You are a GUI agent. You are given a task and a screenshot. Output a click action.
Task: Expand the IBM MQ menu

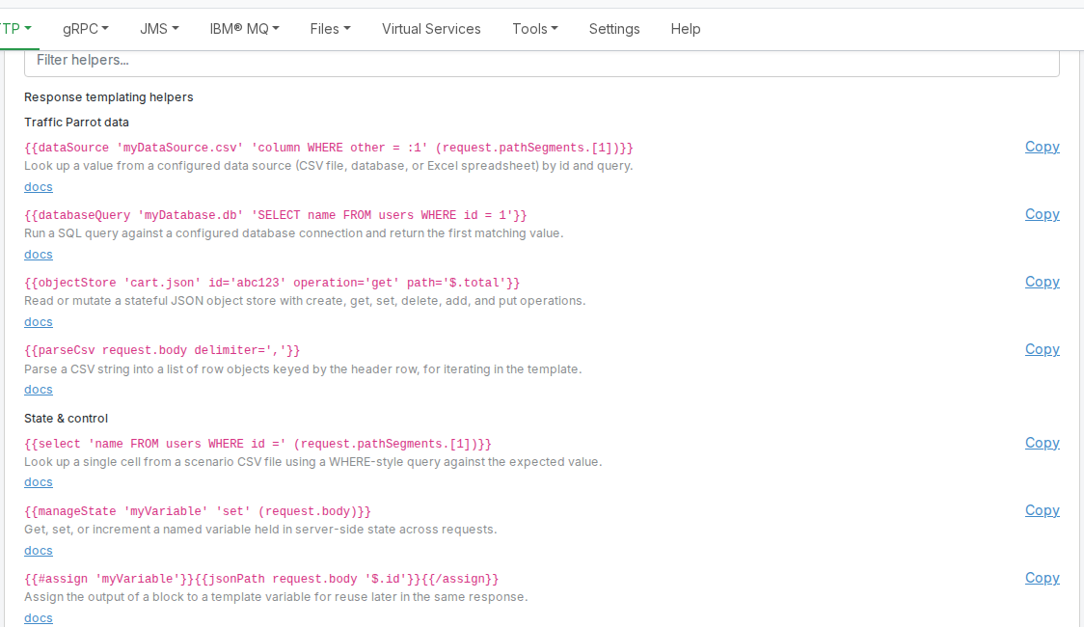[x=244, y=29]
